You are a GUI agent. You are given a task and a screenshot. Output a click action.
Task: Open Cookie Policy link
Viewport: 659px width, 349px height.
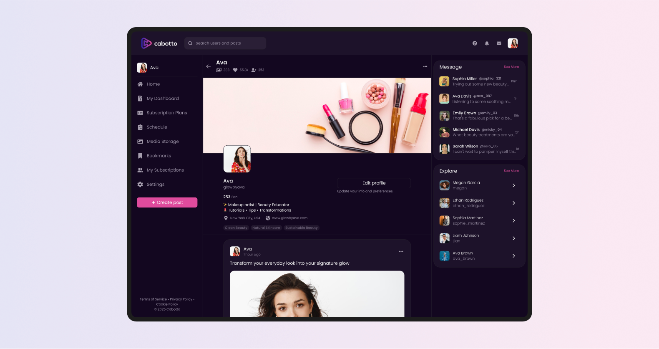click(x=167, y=304)
